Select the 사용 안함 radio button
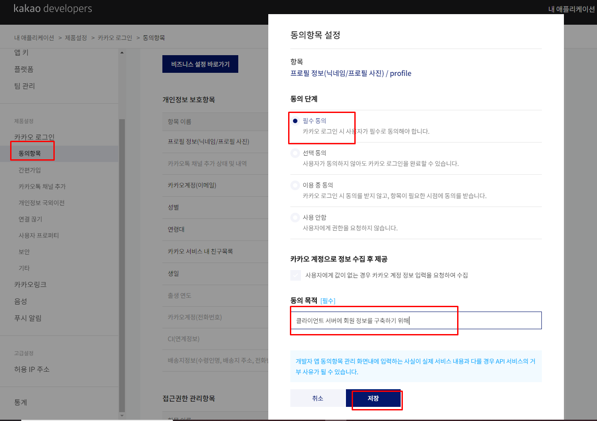 (295, 218)
